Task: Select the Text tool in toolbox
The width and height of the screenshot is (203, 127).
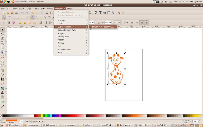Action: coord(3,93)
